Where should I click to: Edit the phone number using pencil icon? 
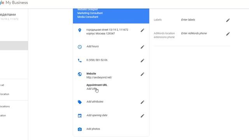point(142,61)
